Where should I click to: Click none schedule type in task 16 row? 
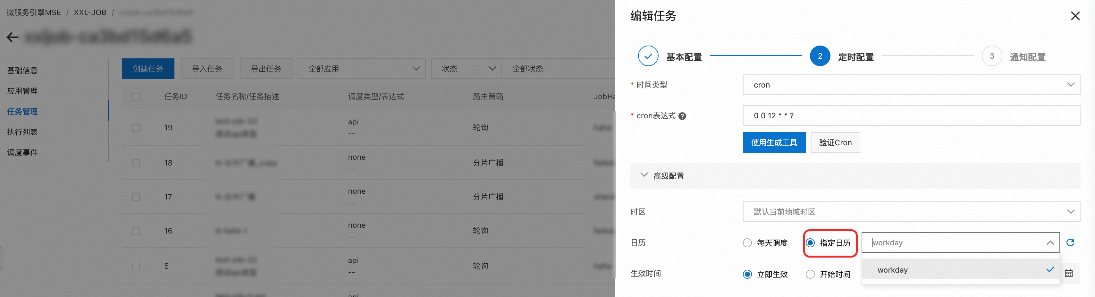pos(357,225)
